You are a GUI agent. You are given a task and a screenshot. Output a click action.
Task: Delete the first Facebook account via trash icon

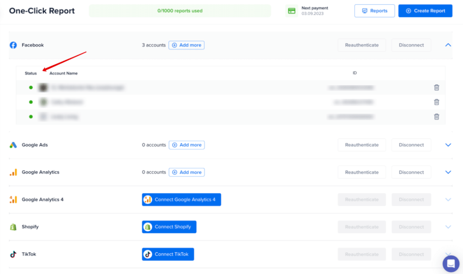tap(436, 87)
